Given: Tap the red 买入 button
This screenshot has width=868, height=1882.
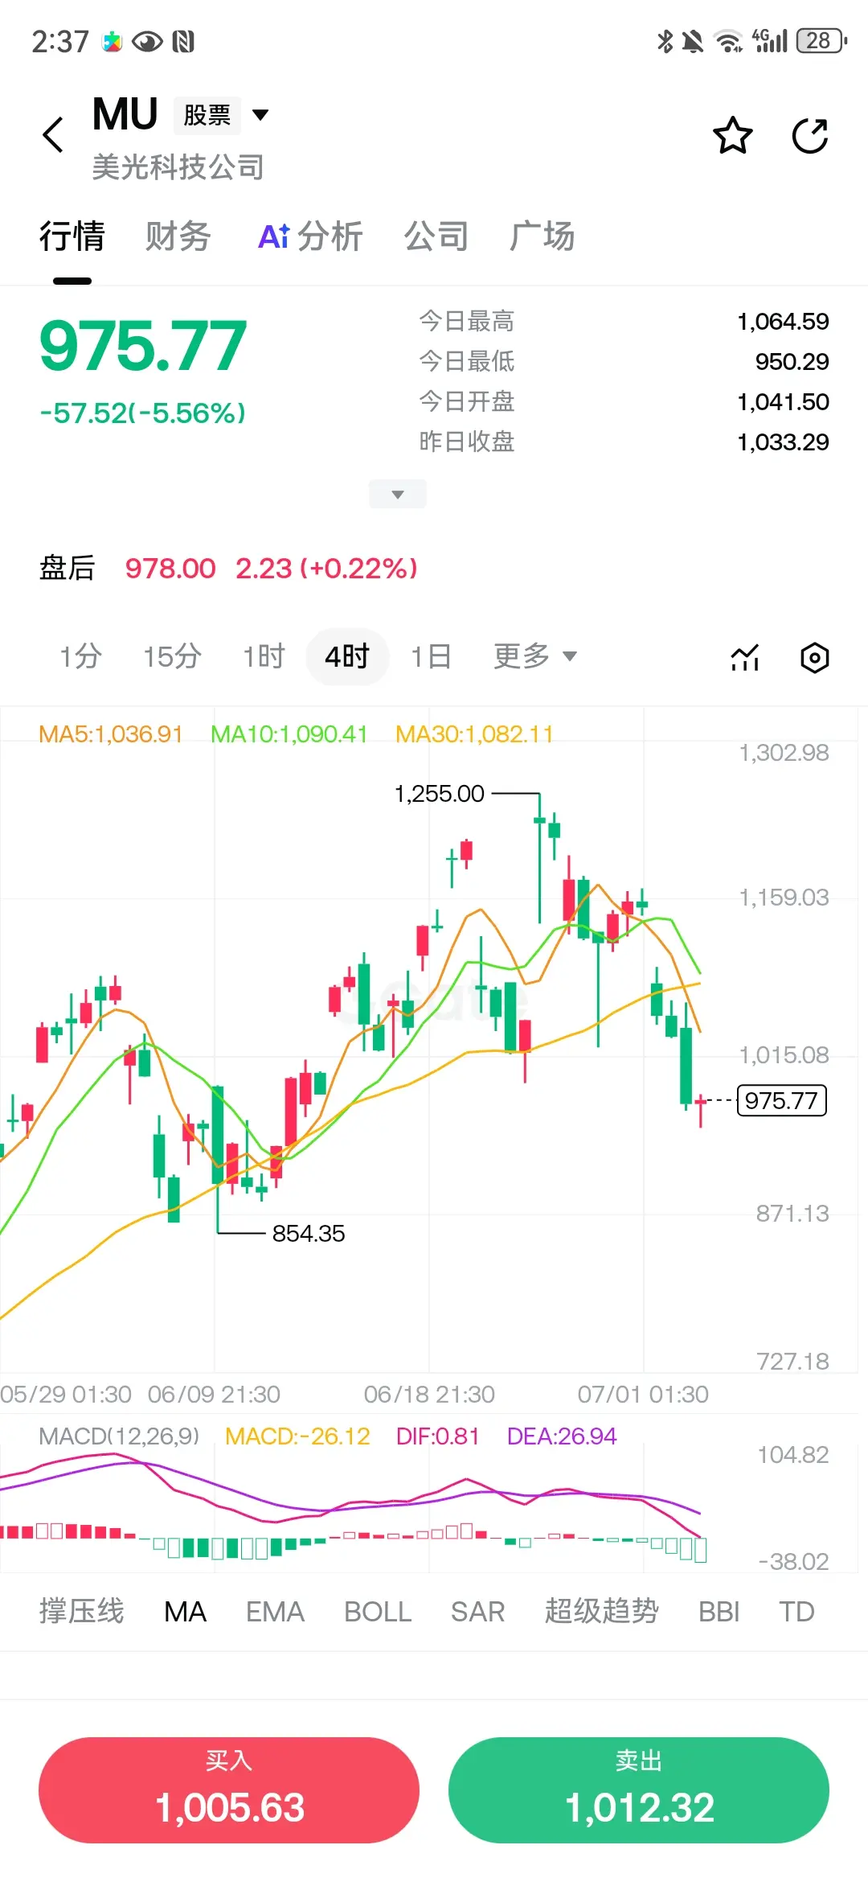Looking at the screenshot, I should pyautogui.click(x=229, y=1790).
